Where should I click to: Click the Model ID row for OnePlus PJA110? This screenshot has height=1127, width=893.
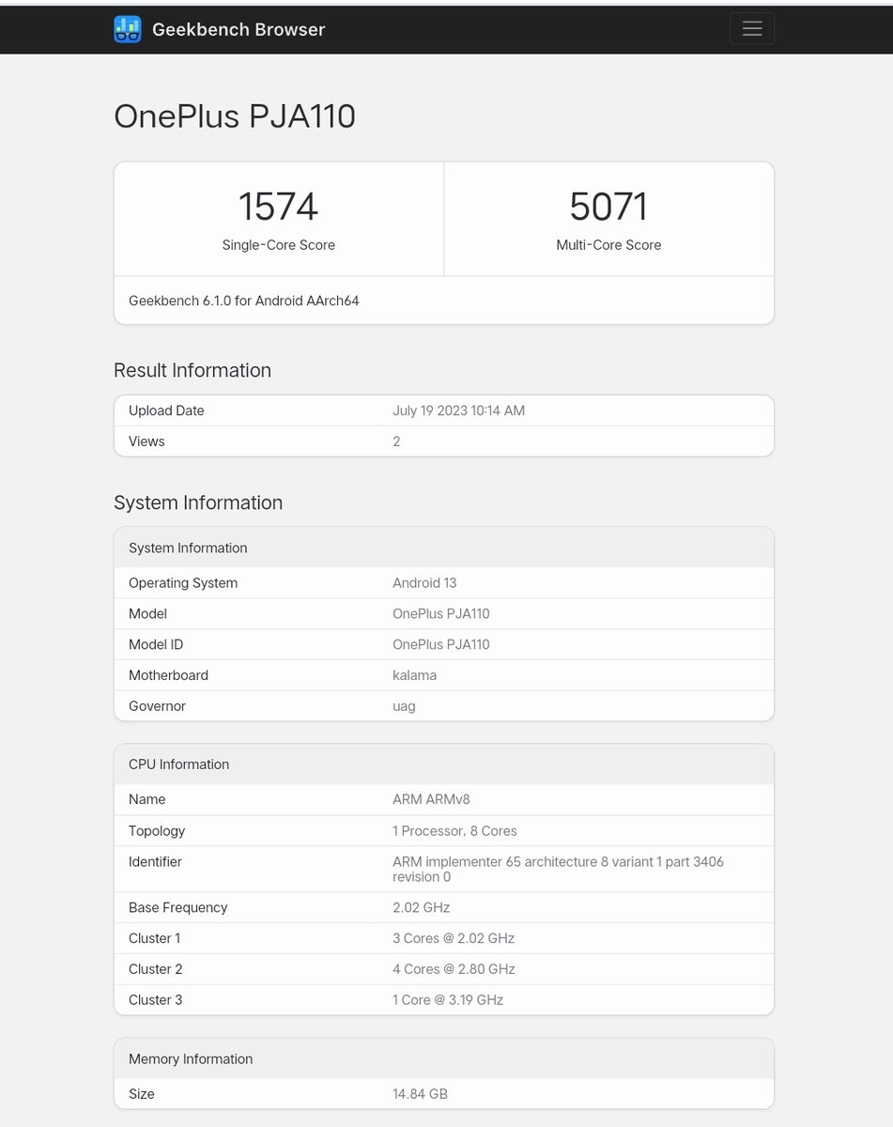pyautogui.click(x=443, y=644)
